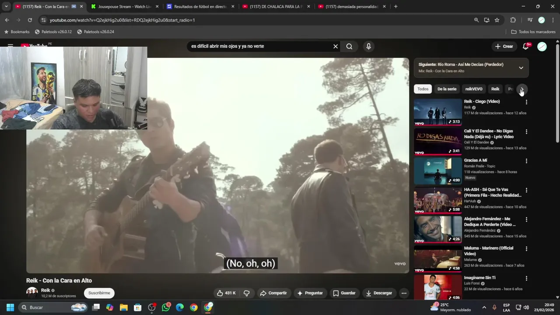560x315 pixels.
Task: Open YouTube notifications bell
Action: click(x=526, y=46)
